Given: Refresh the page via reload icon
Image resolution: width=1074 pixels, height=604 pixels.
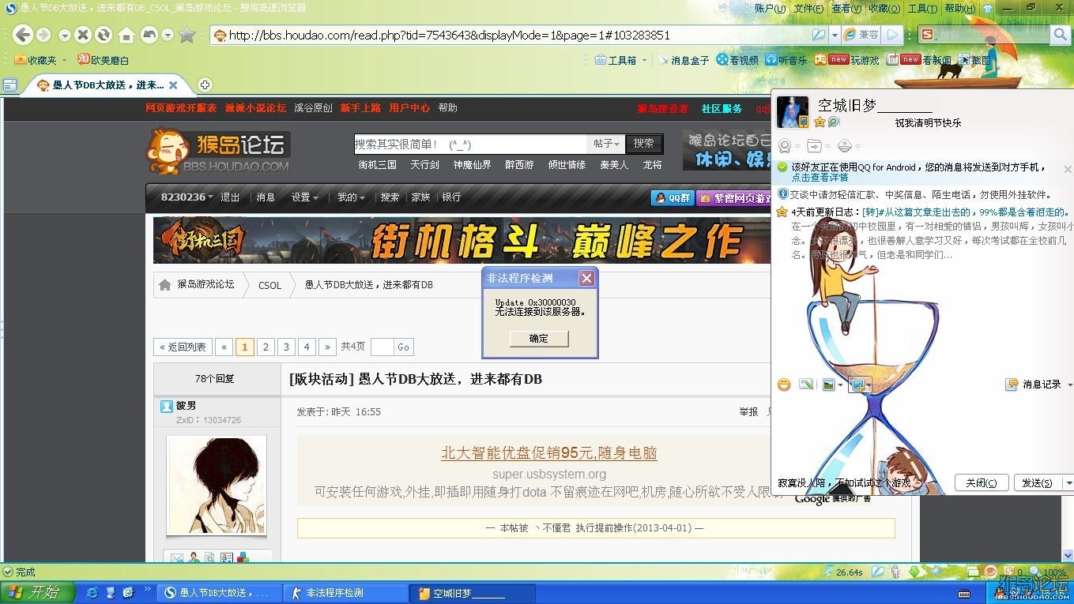Looking at the screenshot, I should tap(104, 35).
